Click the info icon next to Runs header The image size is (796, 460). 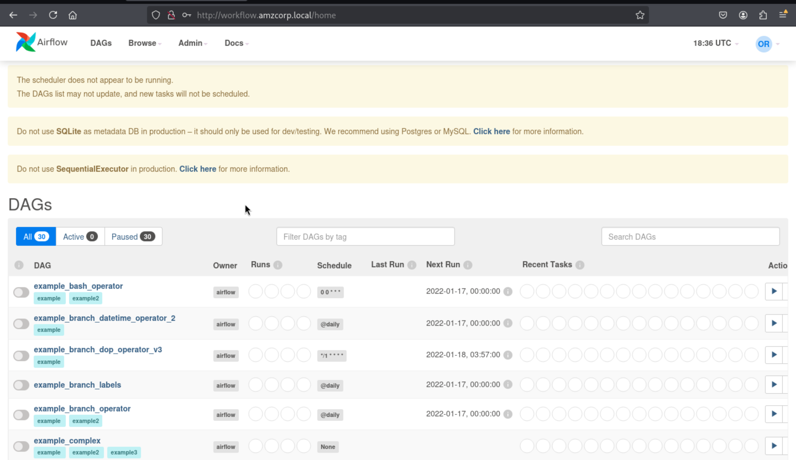coord(278,265)
